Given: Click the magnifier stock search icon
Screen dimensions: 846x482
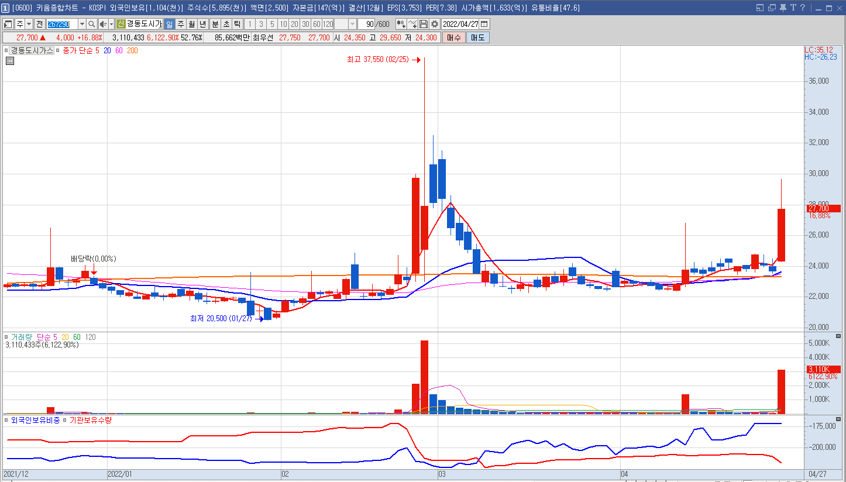Looking at the screenshot, I should tap(92, 24).
